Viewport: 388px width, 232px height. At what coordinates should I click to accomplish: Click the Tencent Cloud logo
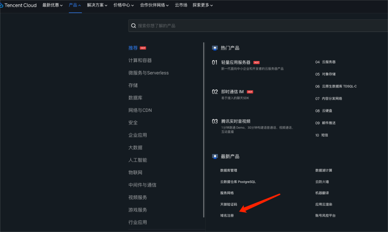point(18,5)
